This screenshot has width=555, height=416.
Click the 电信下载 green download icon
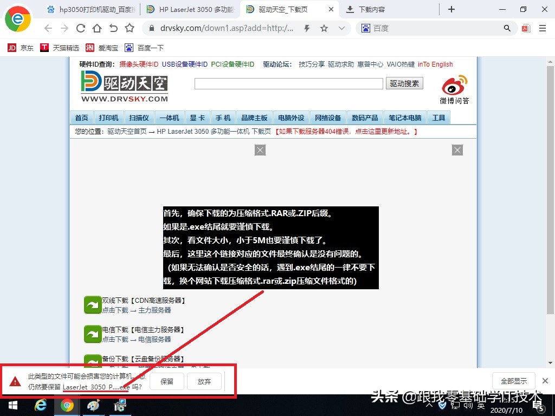coord(92,334)
